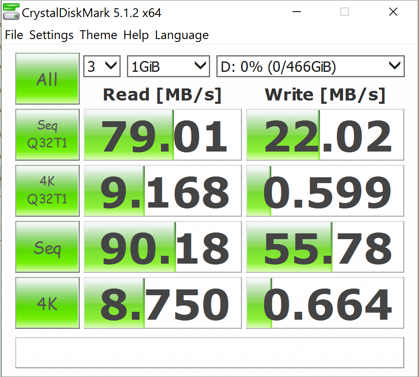Screen dimensions: 419x377
Task: Click the 4K read result 8.750
Action: click(163, 303)
